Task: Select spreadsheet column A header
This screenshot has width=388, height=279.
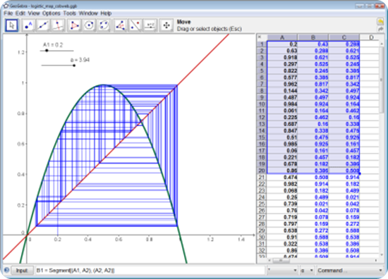Action: click(x=282, y=37)
